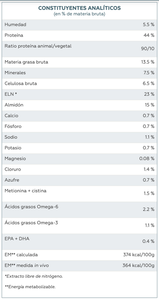Viewport: 159px width, 300px height.
Task: Click the Calcio row label
Action: click(11, 116)
